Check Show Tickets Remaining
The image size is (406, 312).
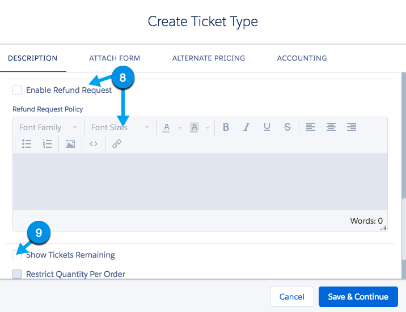pos(17,255)
